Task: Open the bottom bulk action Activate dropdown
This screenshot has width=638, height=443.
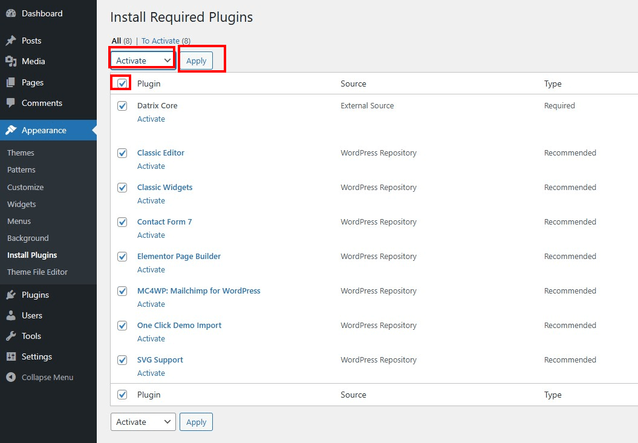Action: coord(143,422)
